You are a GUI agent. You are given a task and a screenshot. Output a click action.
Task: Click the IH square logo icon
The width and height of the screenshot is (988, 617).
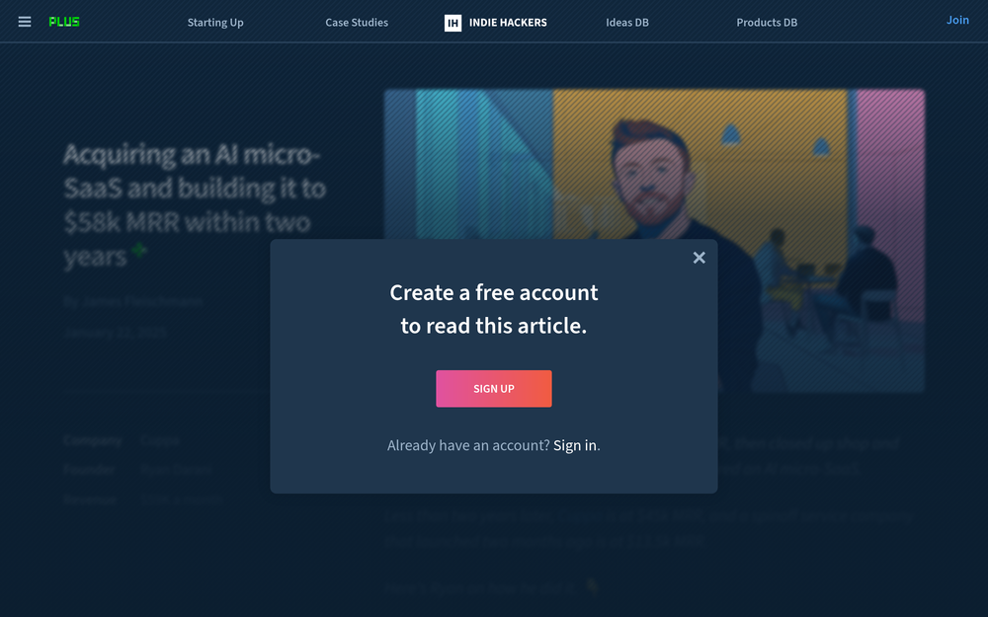(x=453, y=23)
